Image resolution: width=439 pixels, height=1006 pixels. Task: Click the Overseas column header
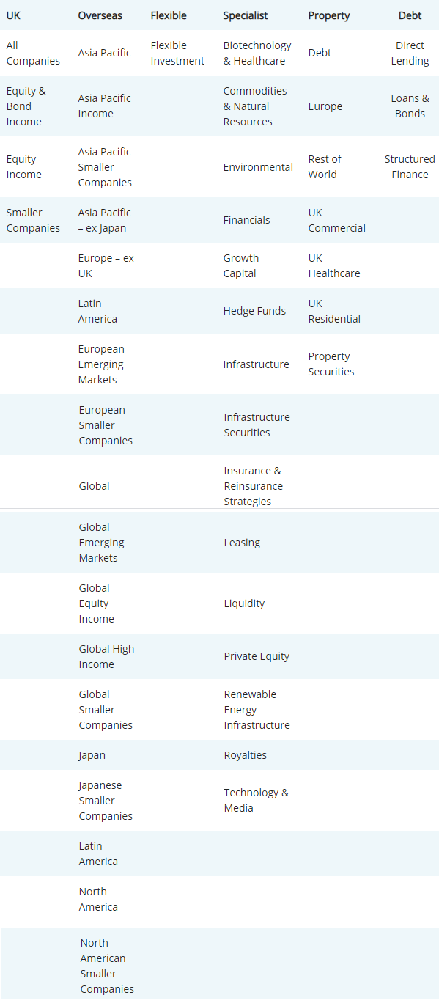pos(100,15)
